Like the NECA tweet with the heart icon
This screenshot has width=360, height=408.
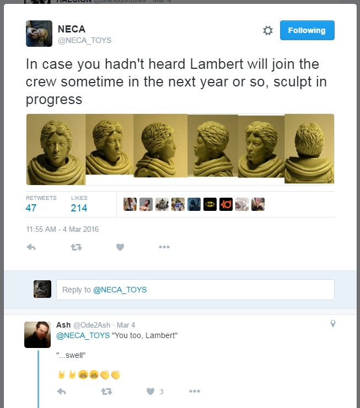120,247
